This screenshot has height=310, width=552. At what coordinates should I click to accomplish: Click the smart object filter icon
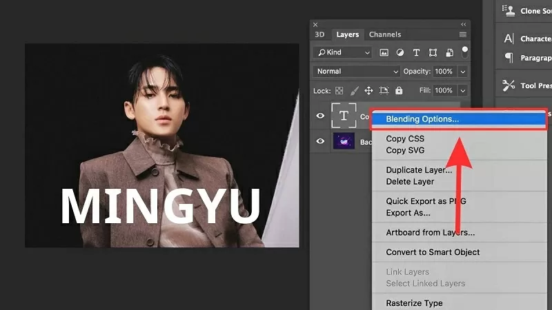448,52
